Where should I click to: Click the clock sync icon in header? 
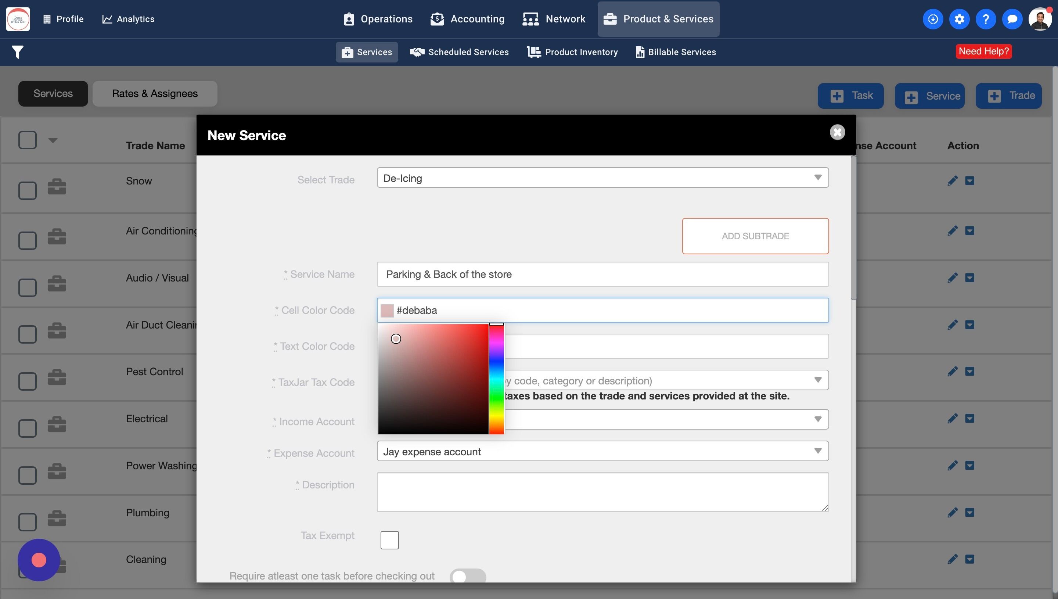point(933,19)
